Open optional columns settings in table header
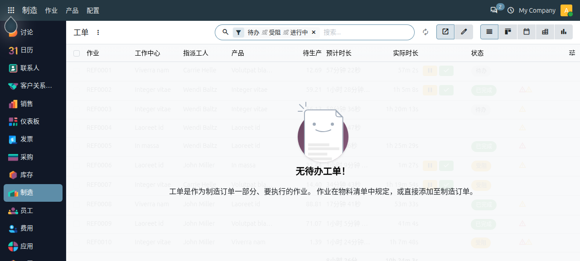The width and height of the screenshot is (580, 261). [x=572, y=53]
